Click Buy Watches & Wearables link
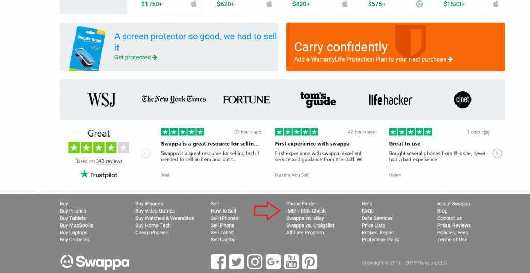 [x=165, y=218]
